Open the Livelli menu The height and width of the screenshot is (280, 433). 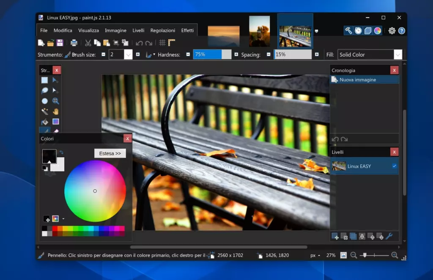[x=138, y=30]
